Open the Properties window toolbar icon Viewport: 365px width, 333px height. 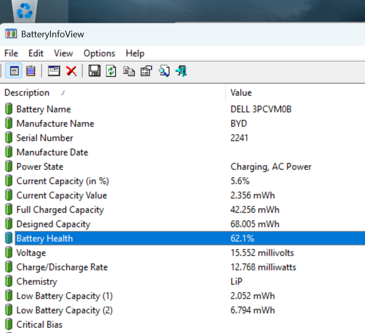click(x=54, y=71)
